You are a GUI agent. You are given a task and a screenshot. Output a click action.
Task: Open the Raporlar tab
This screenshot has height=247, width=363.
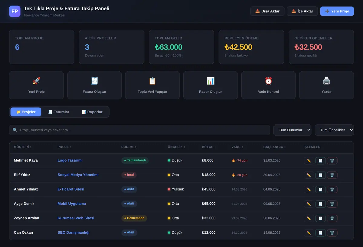(92, 112)
